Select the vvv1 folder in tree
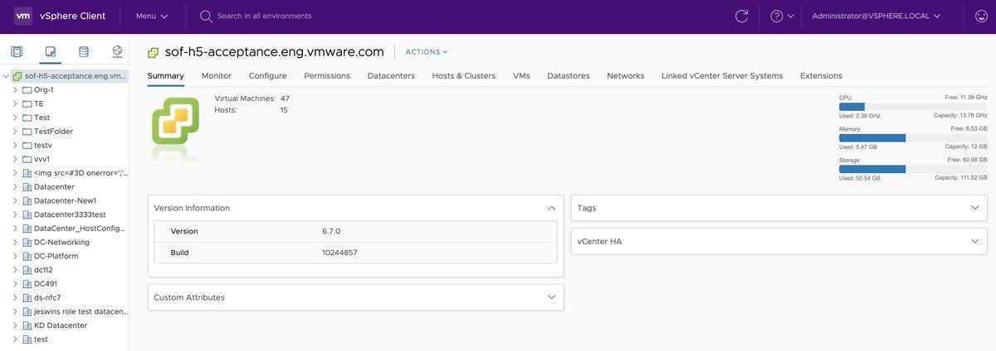 coord(43,159)
